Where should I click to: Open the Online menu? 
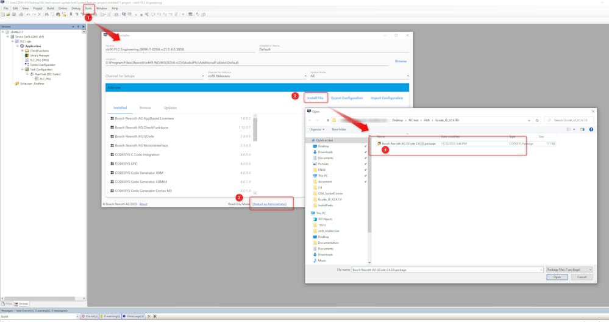point(63,8)
